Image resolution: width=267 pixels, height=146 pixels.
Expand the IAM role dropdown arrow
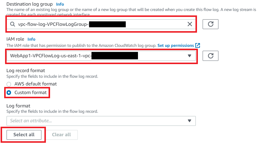(189, 55)
